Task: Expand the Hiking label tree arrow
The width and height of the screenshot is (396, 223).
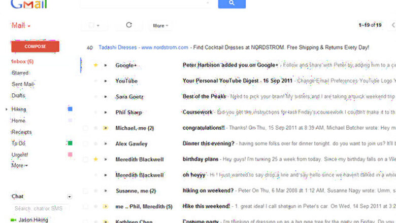Action: [6, 109]
